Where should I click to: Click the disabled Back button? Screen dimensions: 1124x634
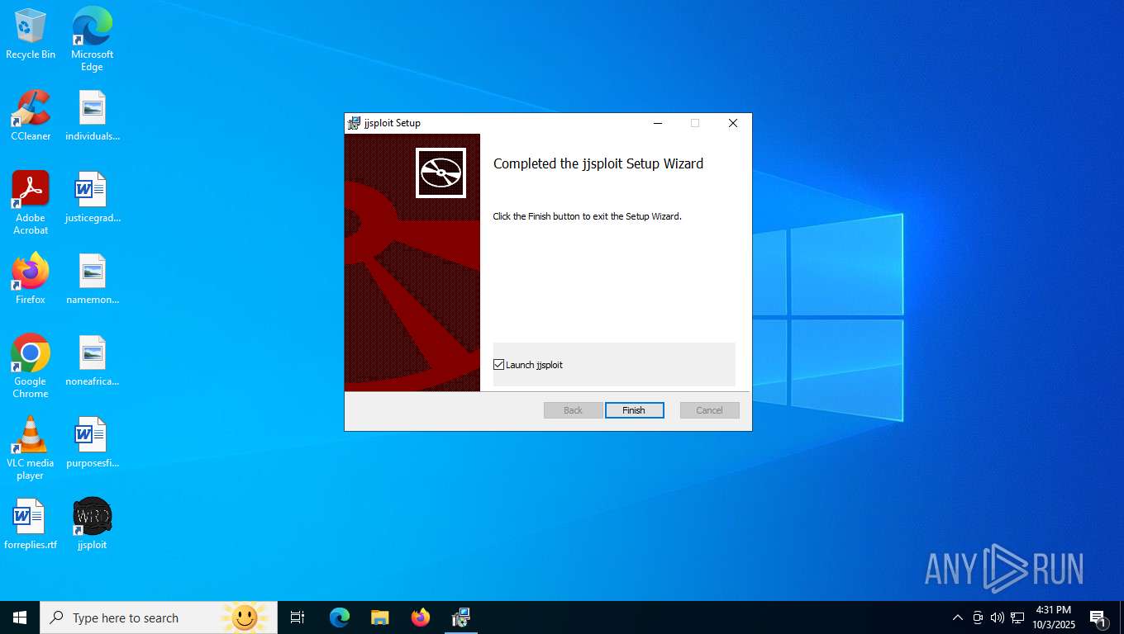[573, 410]
